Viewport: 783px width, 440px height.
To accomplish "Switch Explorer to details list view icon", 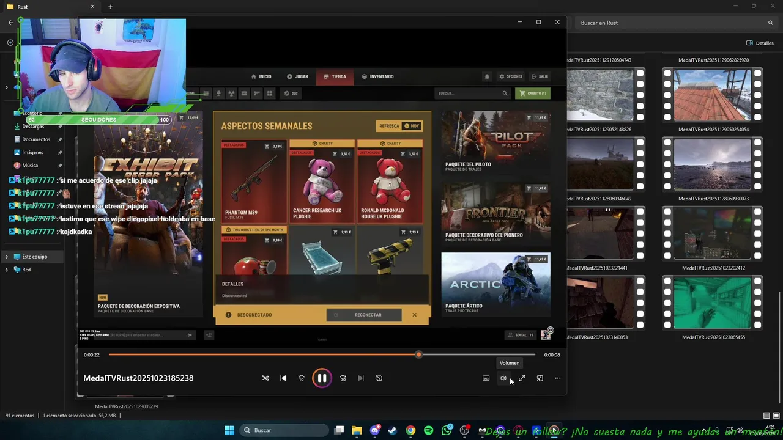I will click(766, 416).
